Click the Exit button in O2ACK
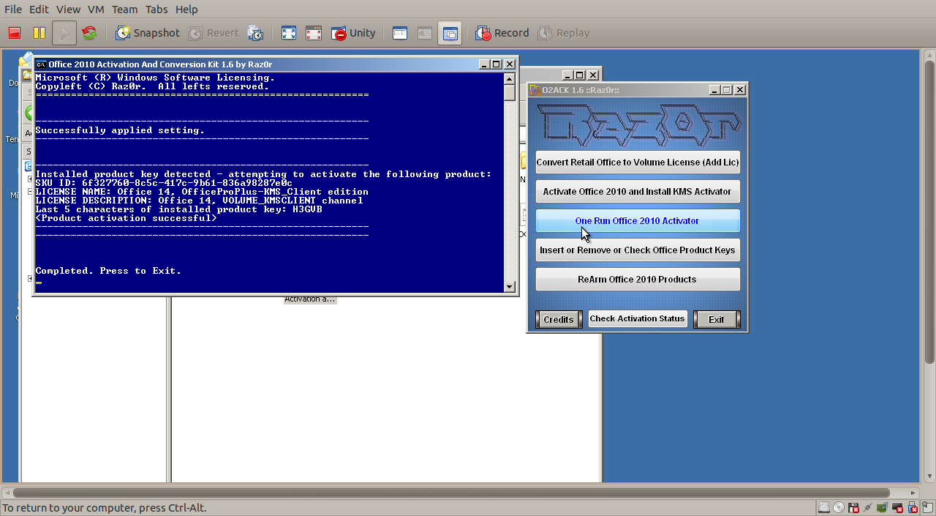 717,320
